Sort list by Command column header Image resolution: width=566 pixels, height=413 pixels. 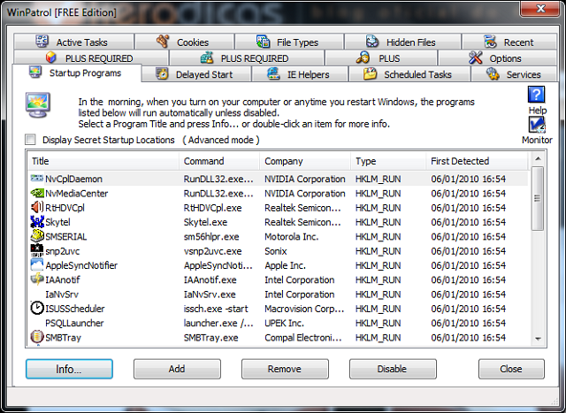click(x=219, y=161)
